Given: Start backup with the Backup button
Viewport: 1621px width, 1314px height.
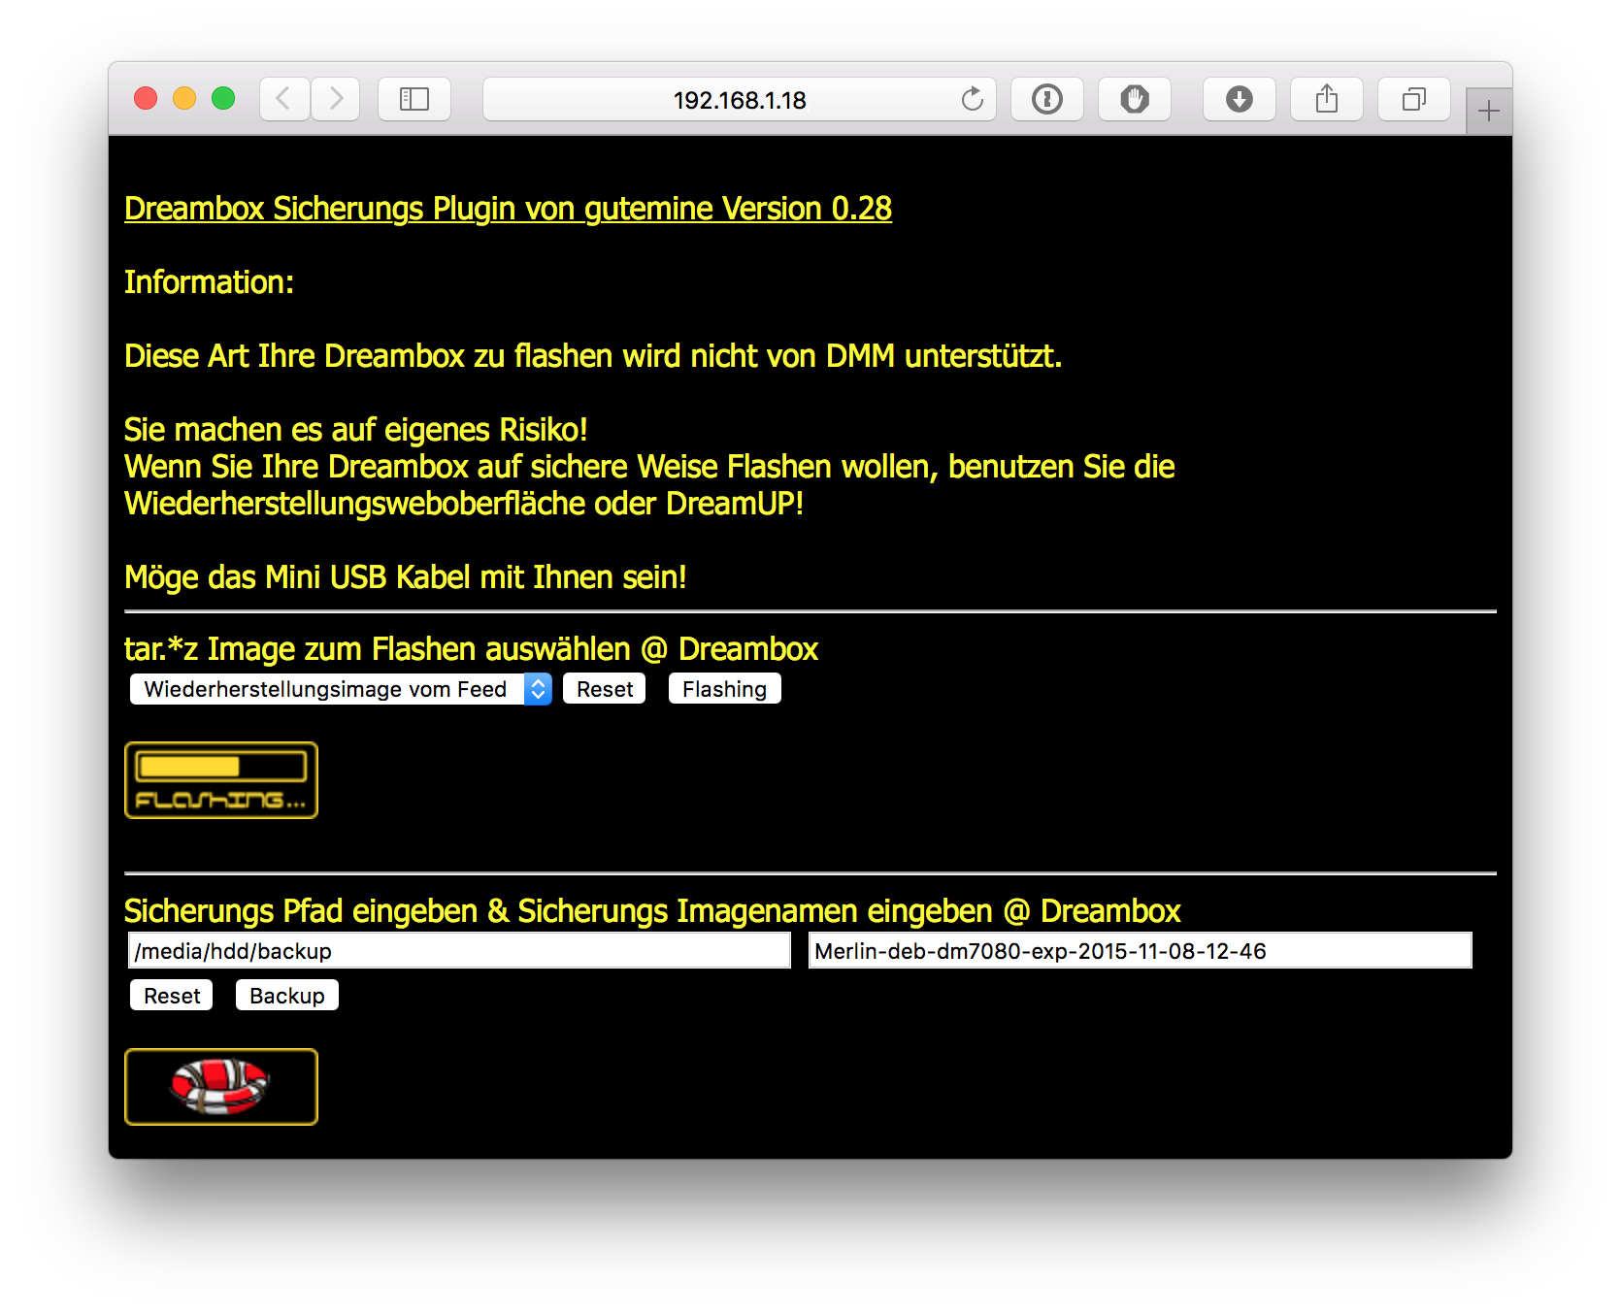Looking at the screenshot, I should tap(287, 996).
